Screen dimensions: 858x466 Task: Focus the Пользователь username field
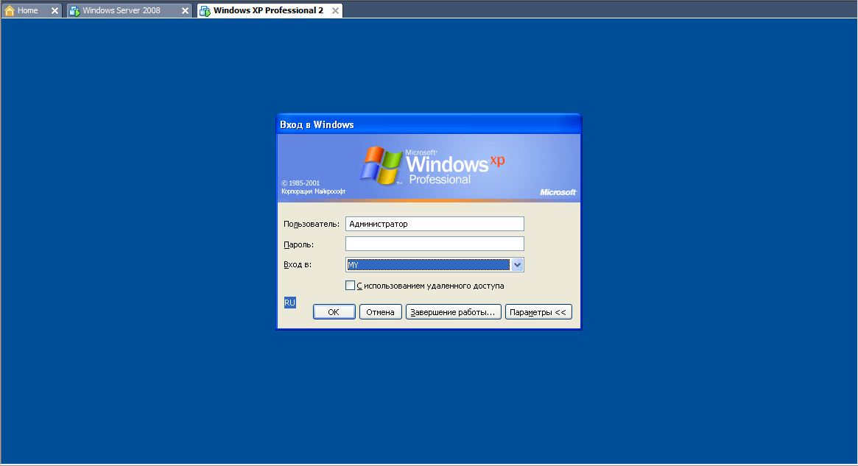[x=435, y=224]
